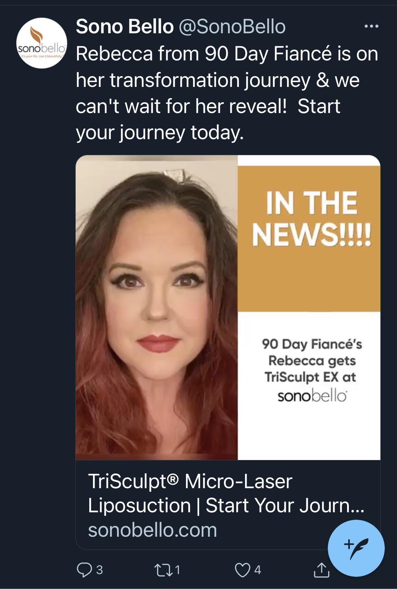
Task: Tap the @SonoBello handle
Action: point(232,26)
